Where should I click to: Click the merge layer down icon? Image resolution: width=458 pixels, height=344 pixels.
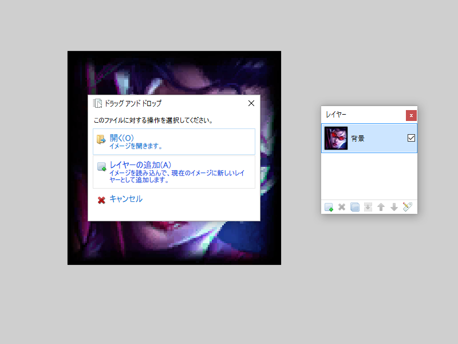point(368,207)
